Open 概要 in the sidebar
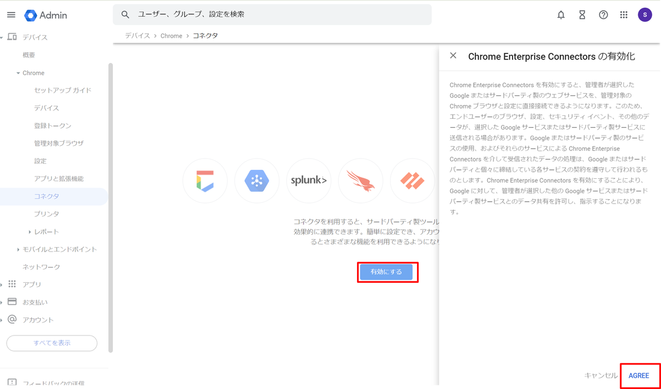Image resolution: width=661 pixels, height=389 pixels. tap(29, 55)
